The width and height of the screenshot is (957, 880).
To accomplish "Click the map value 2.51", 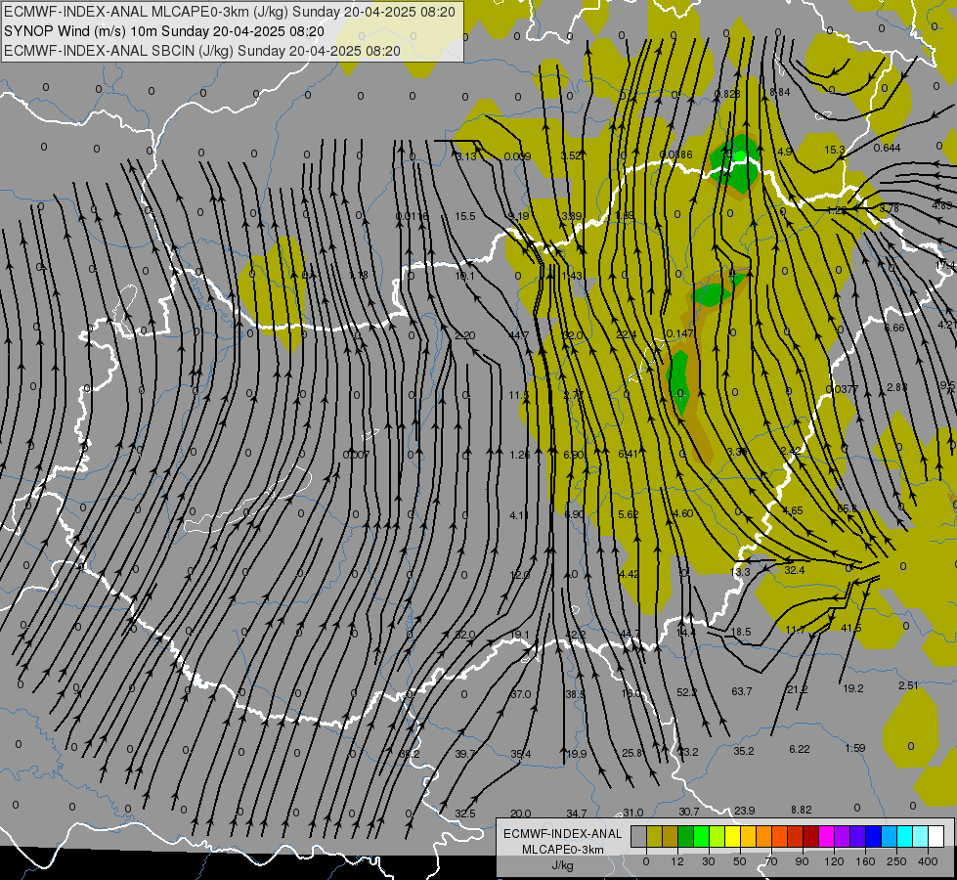I will tap(908, 685).
